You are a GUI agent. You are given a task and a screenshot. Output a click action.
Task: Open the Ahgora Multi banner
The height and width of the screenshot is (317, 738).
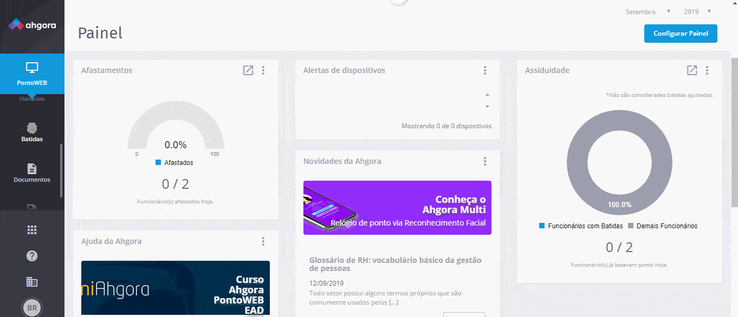point(397,208)
